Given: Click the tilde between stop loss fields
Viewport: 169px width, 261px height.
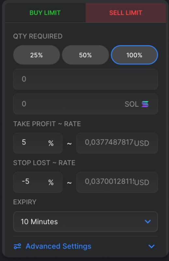Looking at the screenshot, I should coord(69,183).
